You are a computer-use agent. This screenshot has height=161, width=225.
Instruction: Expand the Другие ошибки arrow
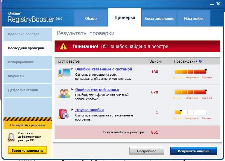click(x=72, y=110)
